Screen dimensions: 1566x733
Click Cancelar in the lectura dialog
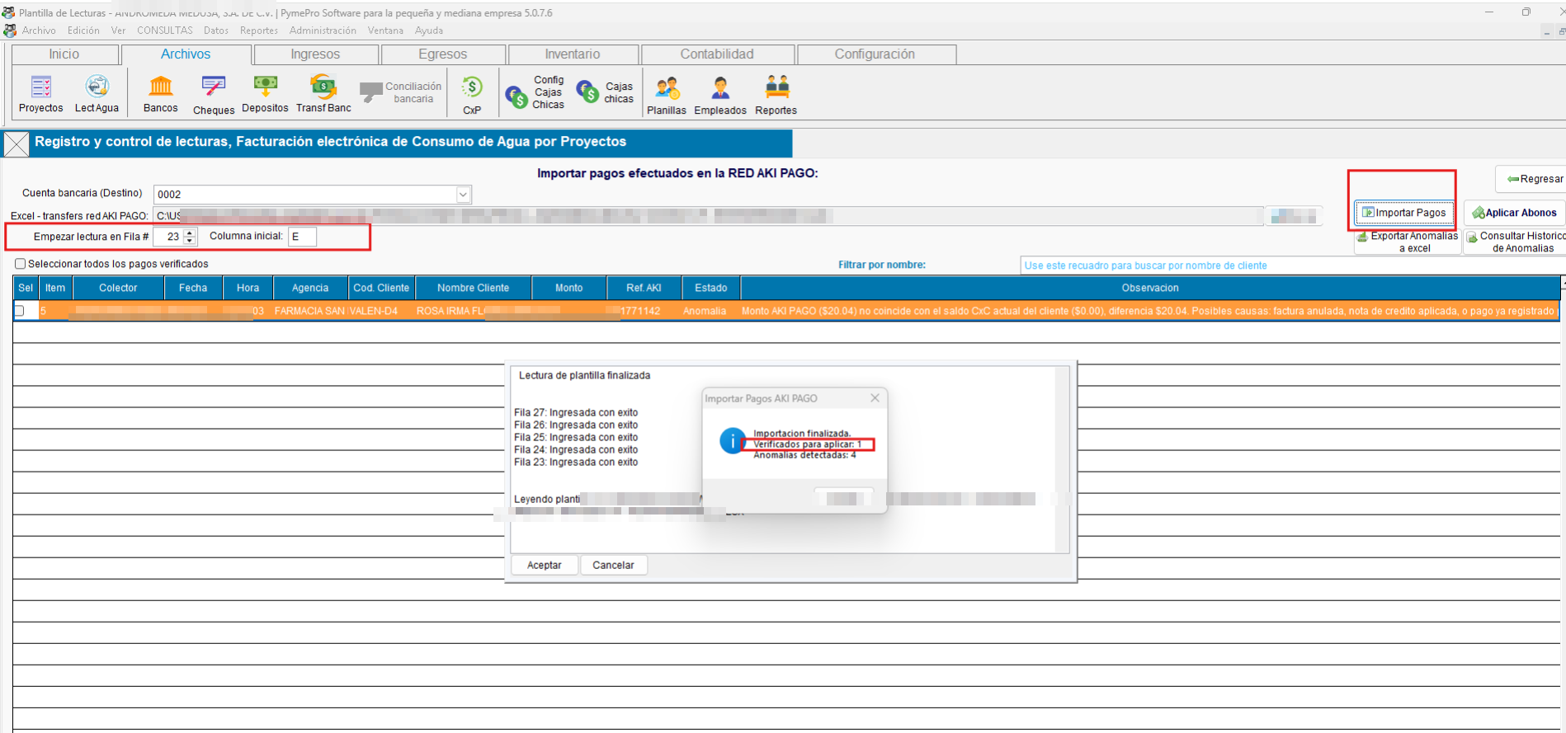click(613, 565)
